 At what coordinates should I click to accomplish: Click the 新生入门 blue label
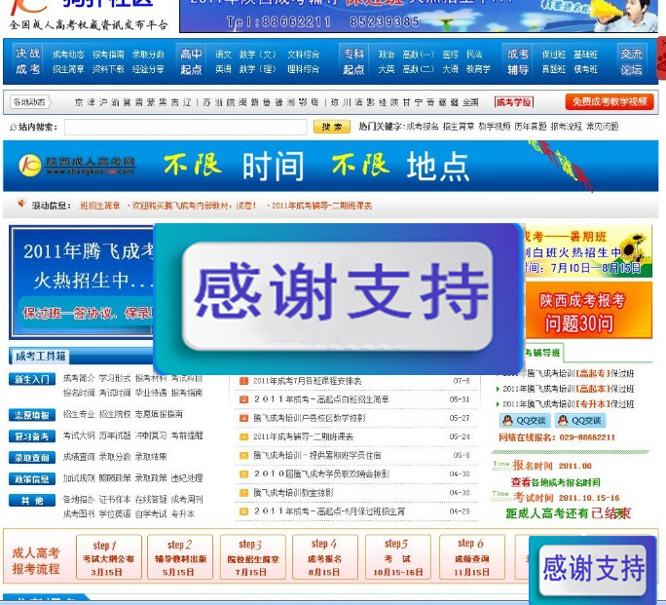click(x=32, y=379)
